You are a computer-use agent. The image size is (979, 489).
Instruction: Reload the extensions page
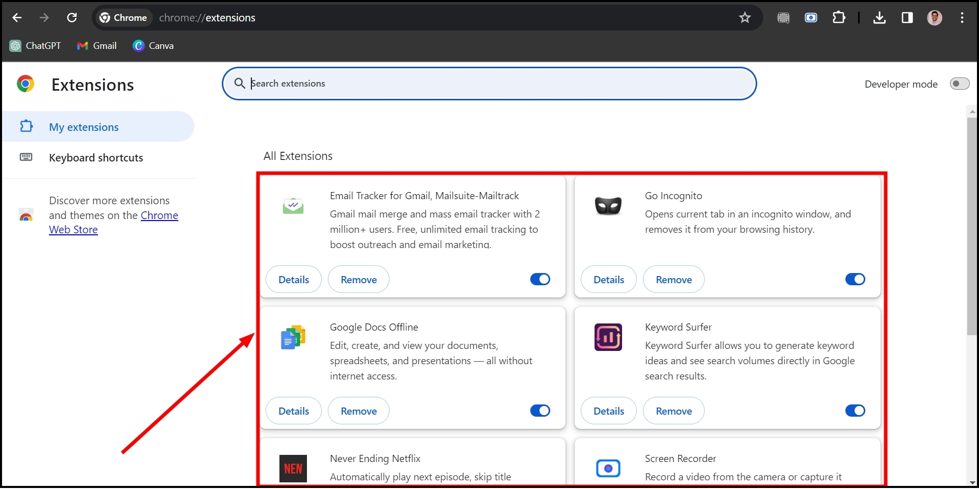click(72, 18)
